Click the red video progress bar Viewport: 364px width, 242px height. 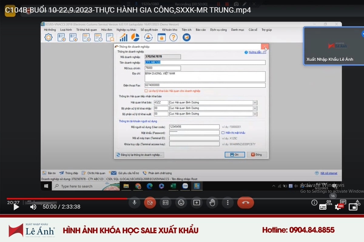(67, 199)
